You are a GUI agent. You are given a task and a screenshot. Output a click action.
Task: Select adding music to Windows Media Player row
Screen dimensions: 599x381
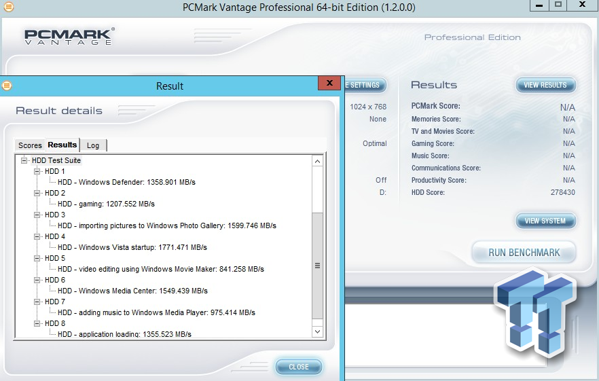pos(156,313)
